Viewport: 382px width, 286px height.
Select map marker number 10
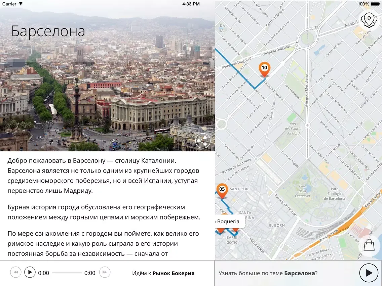(x=264, y=69)
